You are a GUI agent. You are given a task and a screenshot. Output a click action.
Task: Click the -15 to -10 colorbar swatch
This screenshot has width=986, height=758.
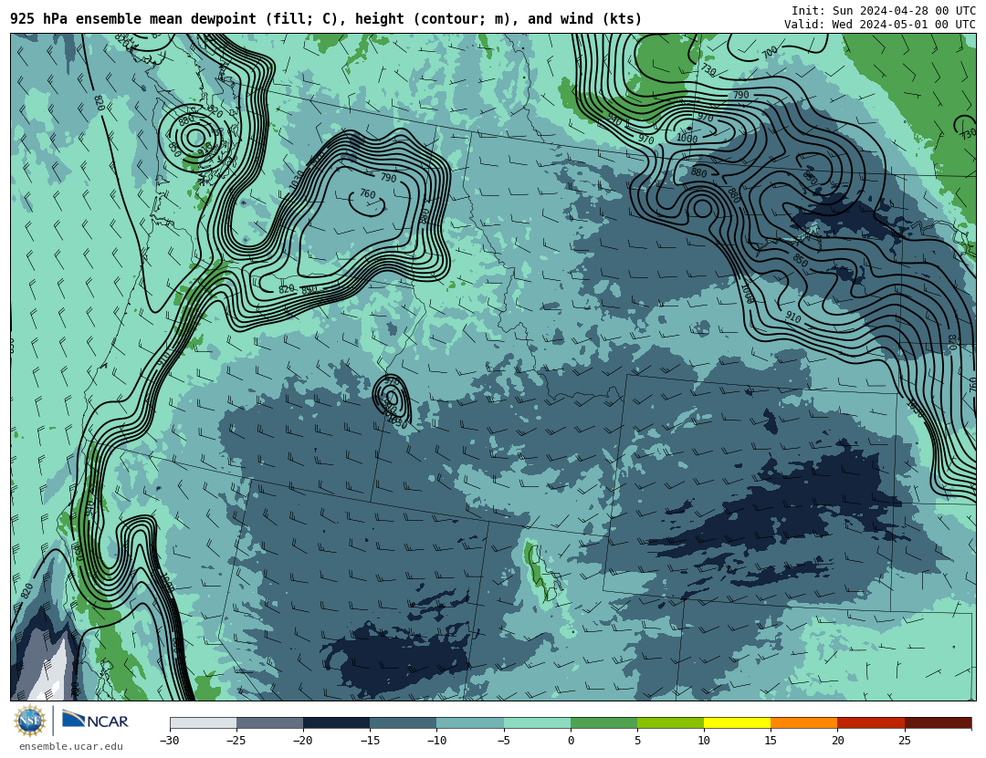click(404, 722)
